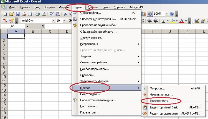
Task: Click the Print toolbar icon
Action: [x=38, y=14]
